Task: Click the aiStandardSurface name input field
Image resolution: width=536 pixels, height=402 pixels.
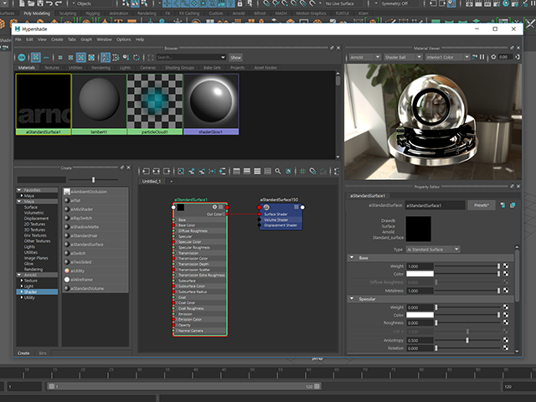Action: 435,205
